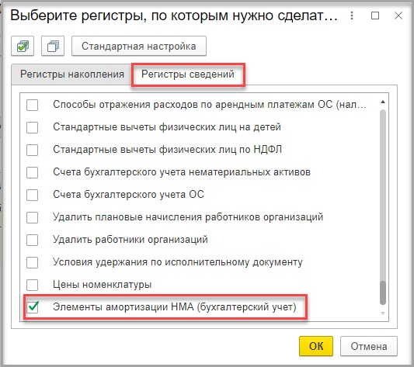414x367 pixels.
Task: Click the uncheck all registers icon
Action: [53, 47]
